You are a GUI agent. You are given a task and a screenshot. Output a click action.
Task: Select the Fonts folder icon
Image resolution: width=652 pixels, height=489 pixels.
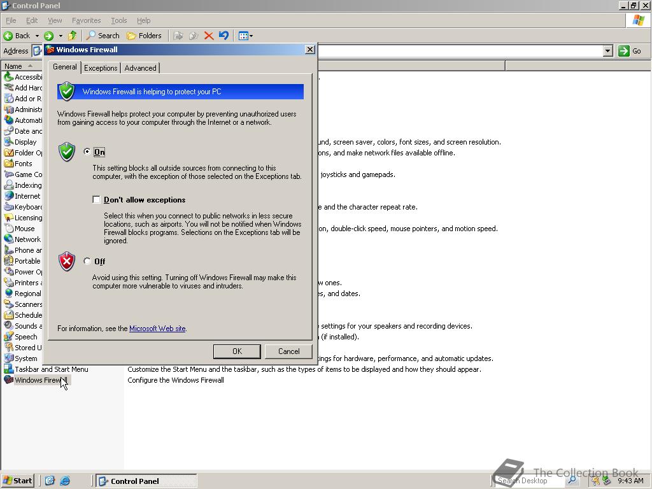[x=9, y=164]
